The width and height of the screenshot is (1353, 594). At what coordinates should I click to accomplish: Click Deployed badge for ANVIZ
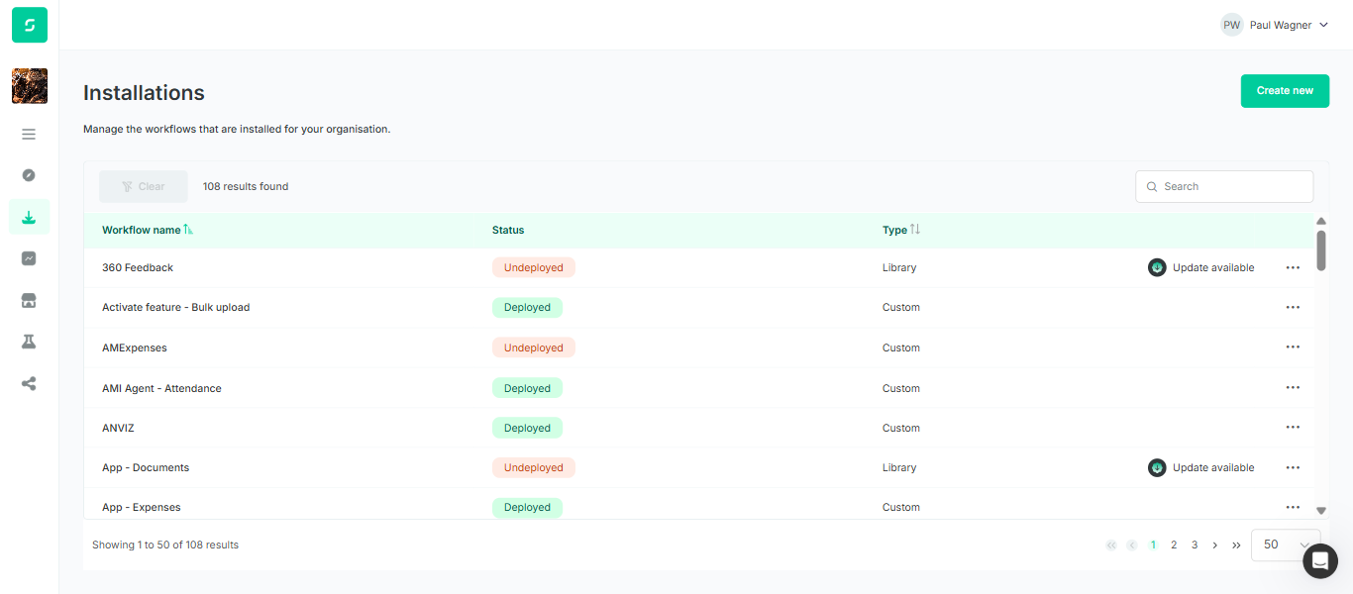pyautogui.click(x=527, y=428)
